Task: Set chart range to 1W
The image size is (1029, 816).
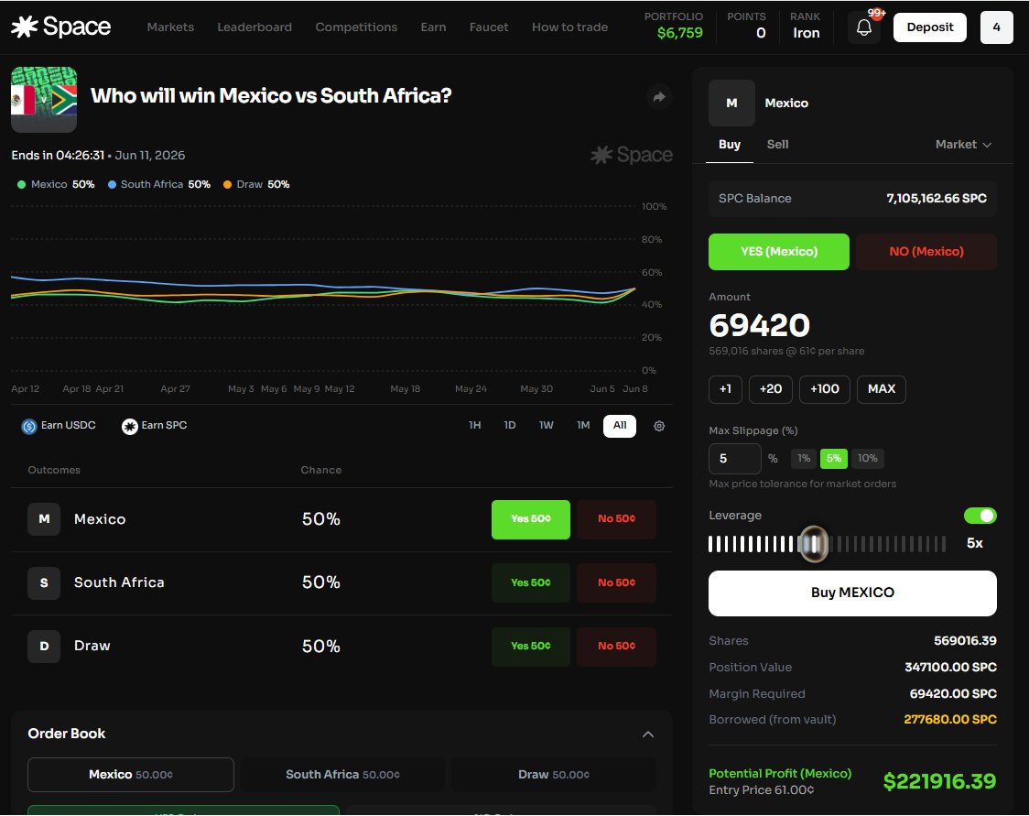Action: point(546,425)
